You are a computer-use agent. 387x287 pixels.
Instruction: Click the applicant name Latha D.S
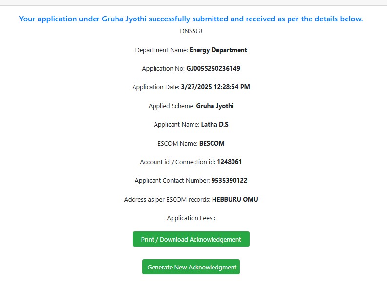click(215, 124)
